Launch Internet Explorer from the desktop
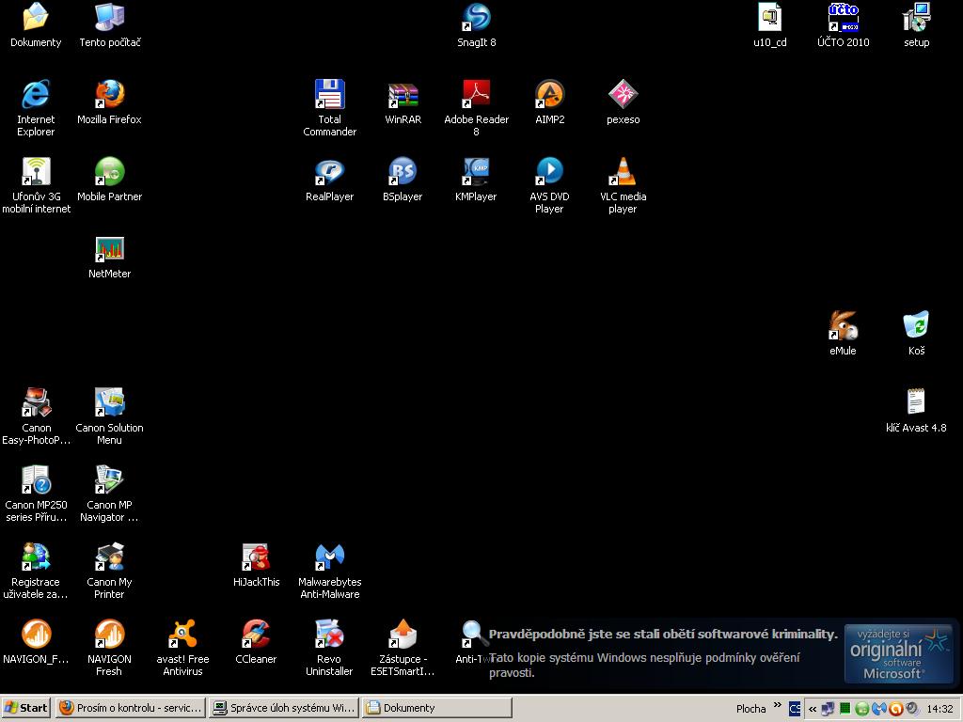The height and width of the screenshot is (722, 963). [x=36, y=95]
